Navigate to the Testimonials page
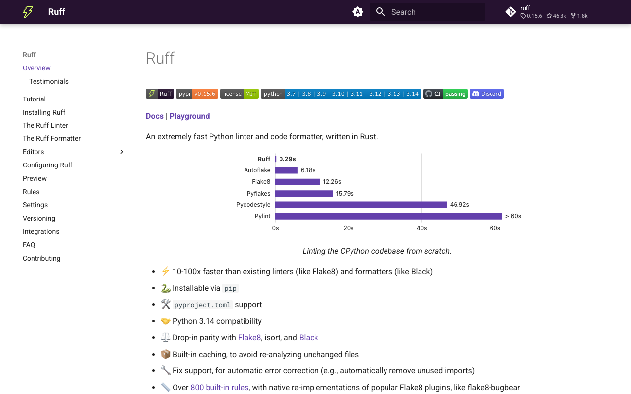631x394 pixels. pyautogui.click(x=49, y=81)
